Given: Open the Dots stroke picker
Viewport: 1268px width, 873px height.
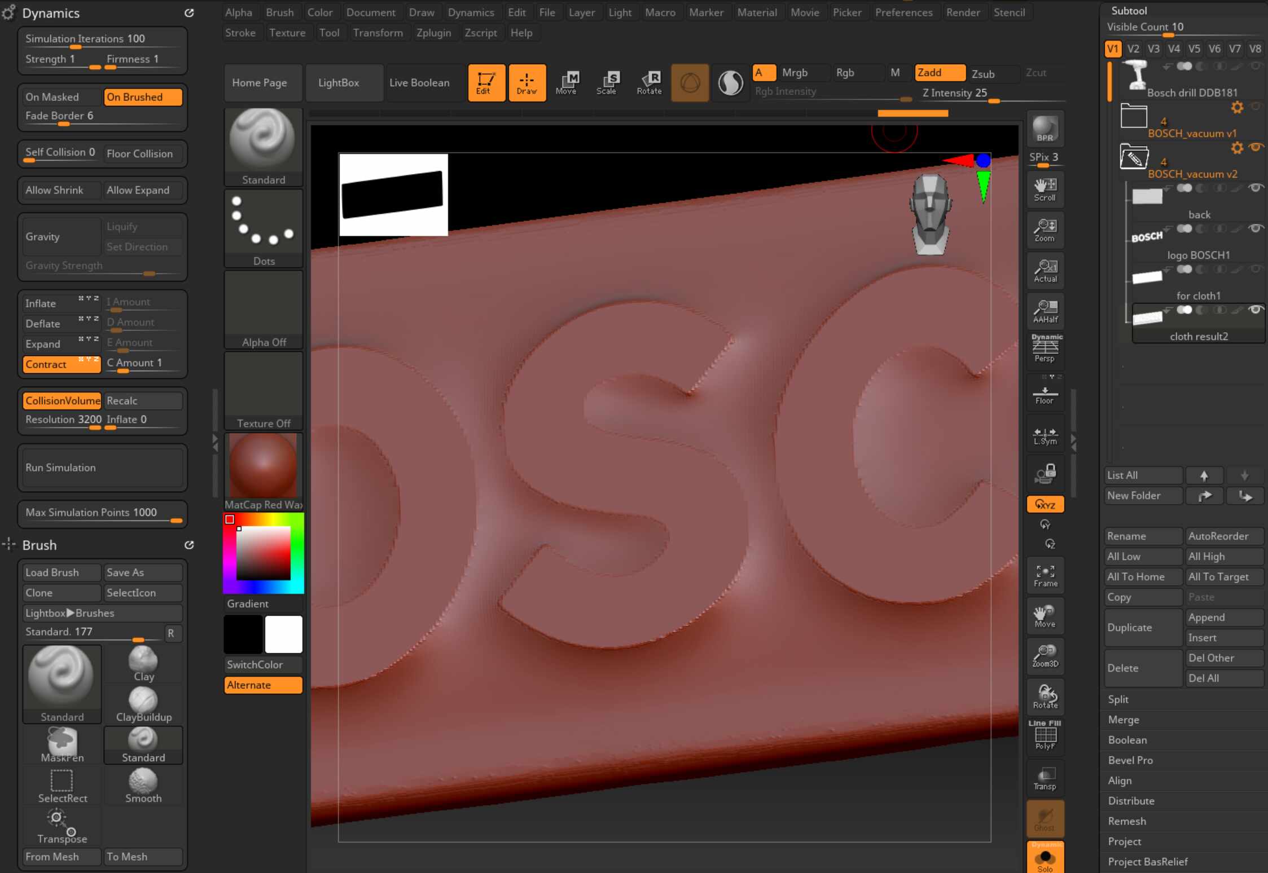Looking at the screenshot, I should coord(264,228).
